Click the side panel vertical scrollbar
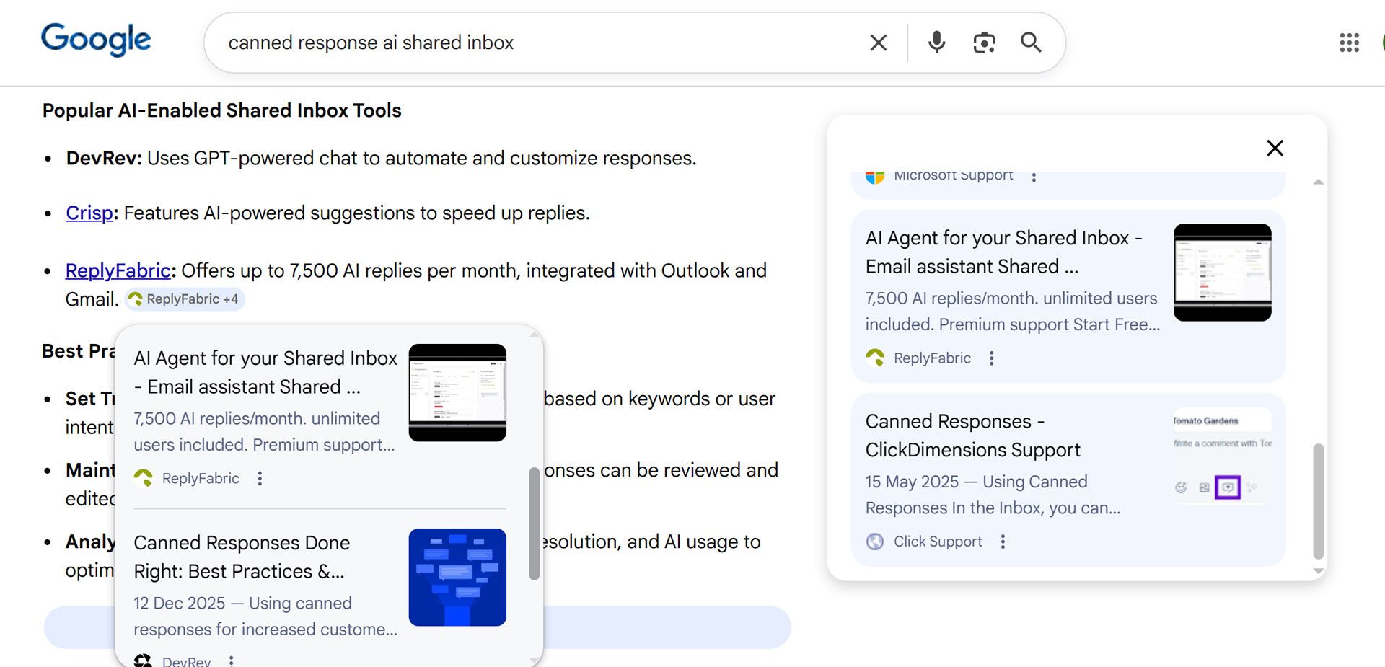Image resolution: width=1385 pixels, height=667 pixels. pos(1318,501)
